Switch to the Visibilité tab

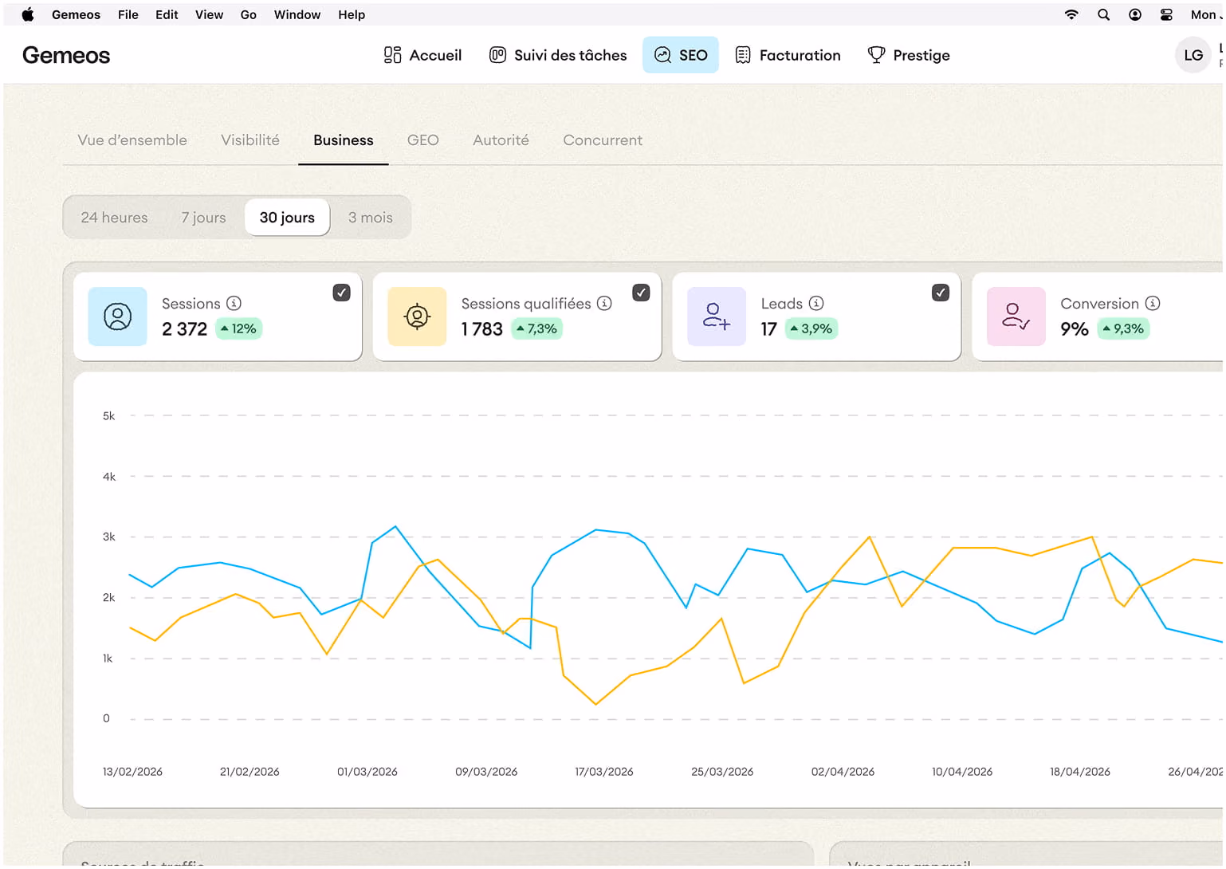point(250,140)
